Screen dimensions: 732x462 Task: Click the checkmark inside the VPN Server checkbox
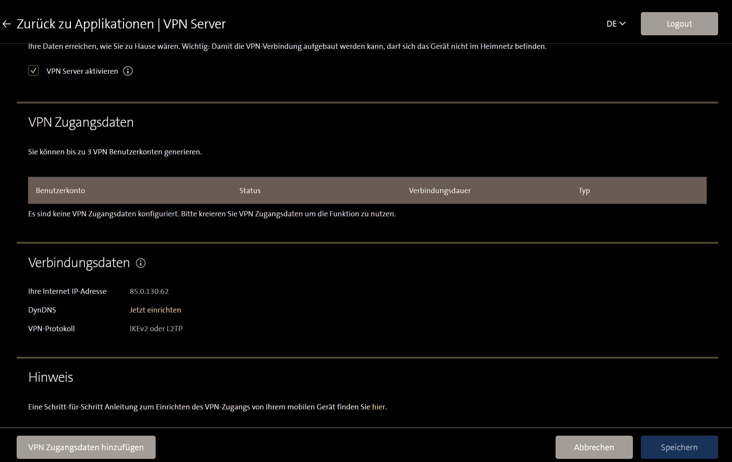tap(33, 71)
